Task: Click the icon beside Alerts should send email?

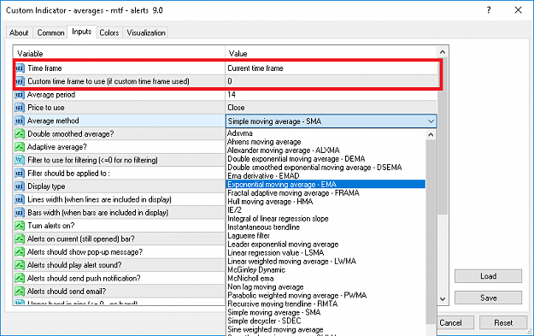Action: [20, 292]
